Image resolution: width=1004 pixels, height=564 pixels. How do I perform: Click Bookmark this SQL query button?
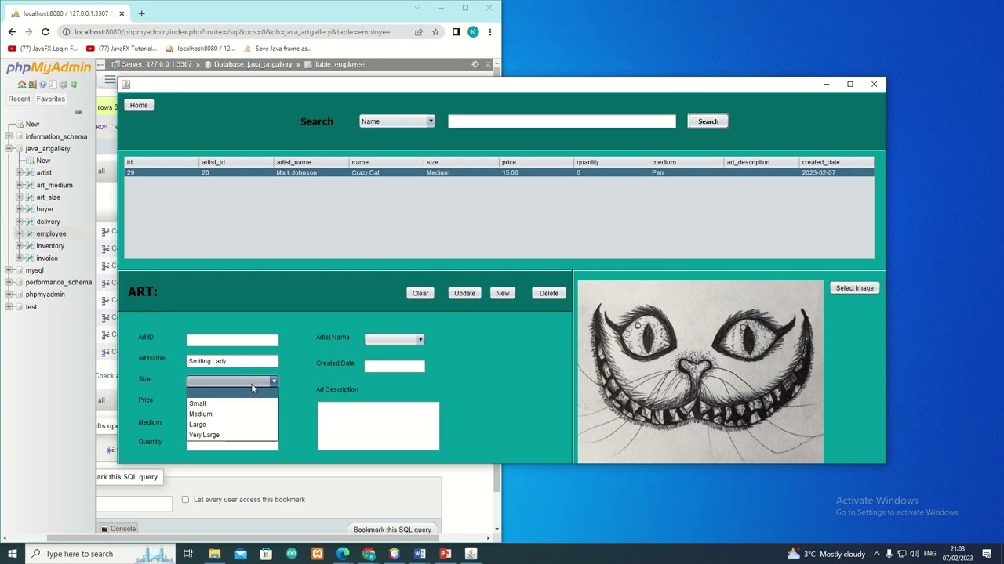(392, 530)
